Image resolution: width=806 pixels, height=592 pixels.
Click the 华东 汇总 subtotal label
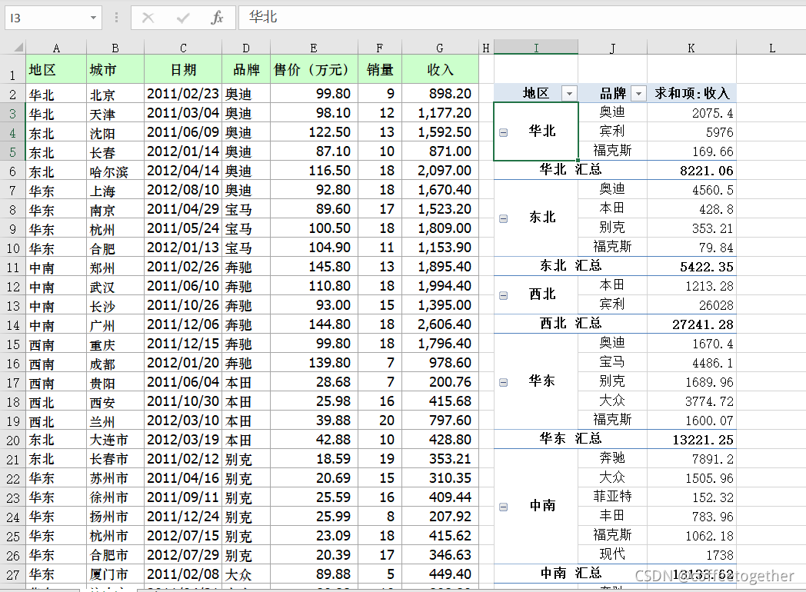point(570,438)
